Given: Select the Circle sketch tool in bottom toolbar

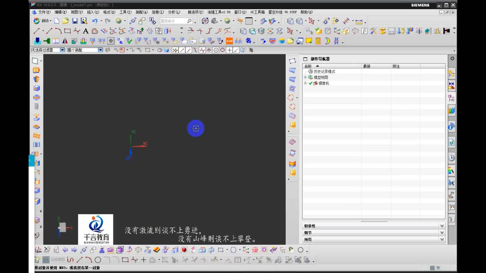Looking at the screenshot, I should [98, 260].
